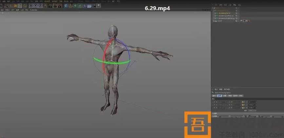
Task: Click the top rotation value input field
Action: tap(252, 102)
